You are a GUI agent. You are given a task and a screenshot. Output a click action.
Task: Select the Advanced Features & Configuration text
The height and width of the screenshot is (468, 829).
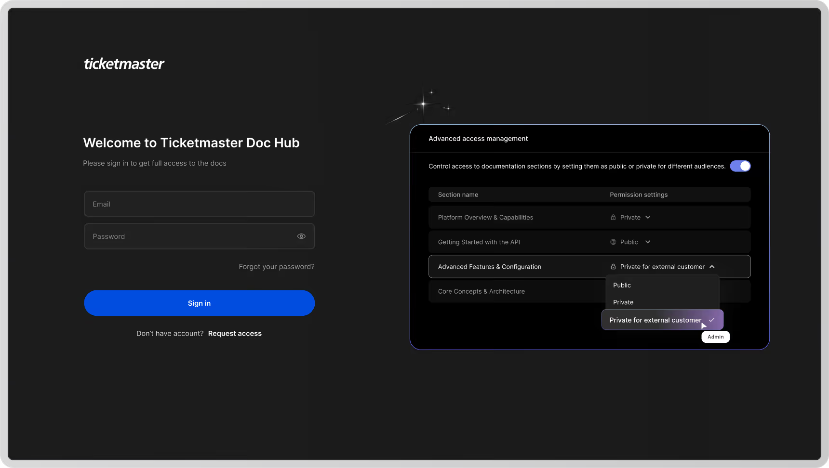490,267
